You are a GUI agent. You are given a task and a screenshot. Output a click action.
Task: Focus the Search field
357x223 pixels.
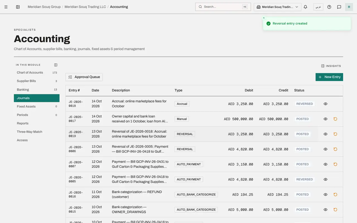pos(223,7)
